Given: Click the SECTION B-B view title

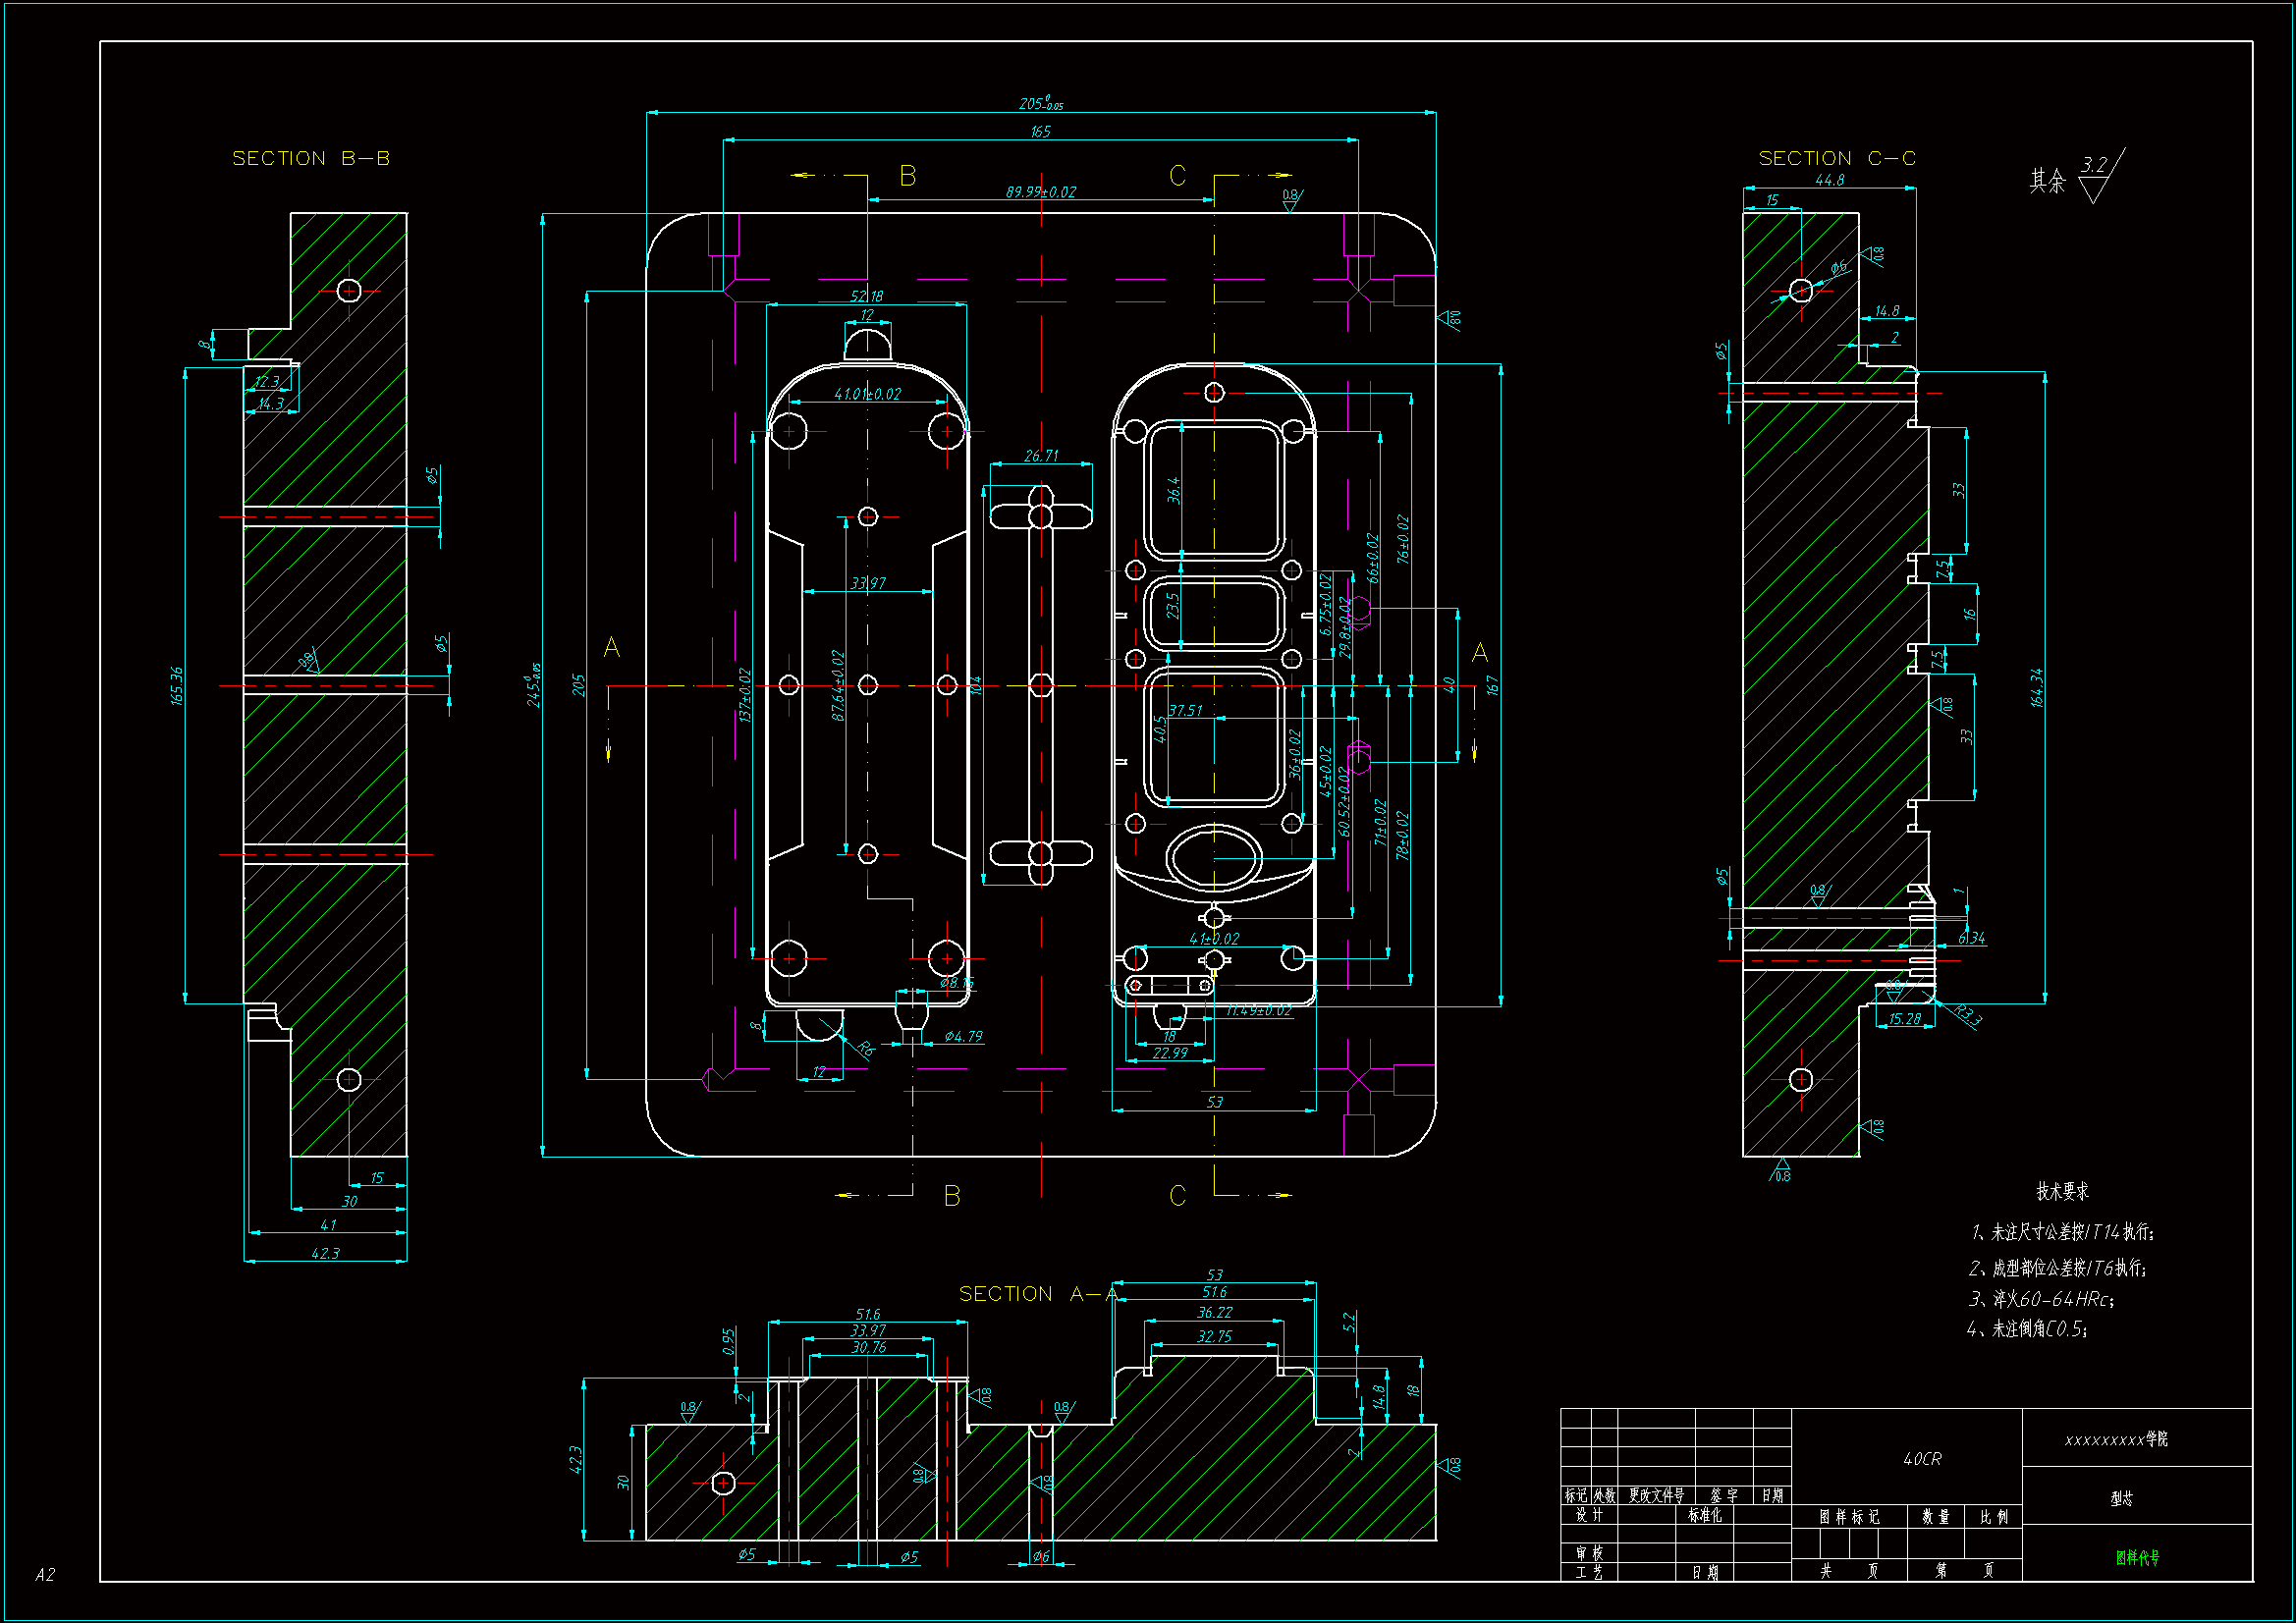Looking at the screenshot, I should point(311,158).
